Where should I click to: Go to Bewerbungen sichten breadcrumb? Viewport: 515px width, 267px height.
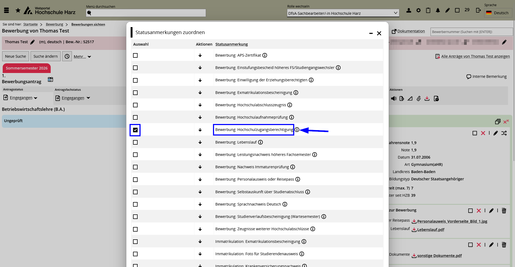(x=88, y=24)
